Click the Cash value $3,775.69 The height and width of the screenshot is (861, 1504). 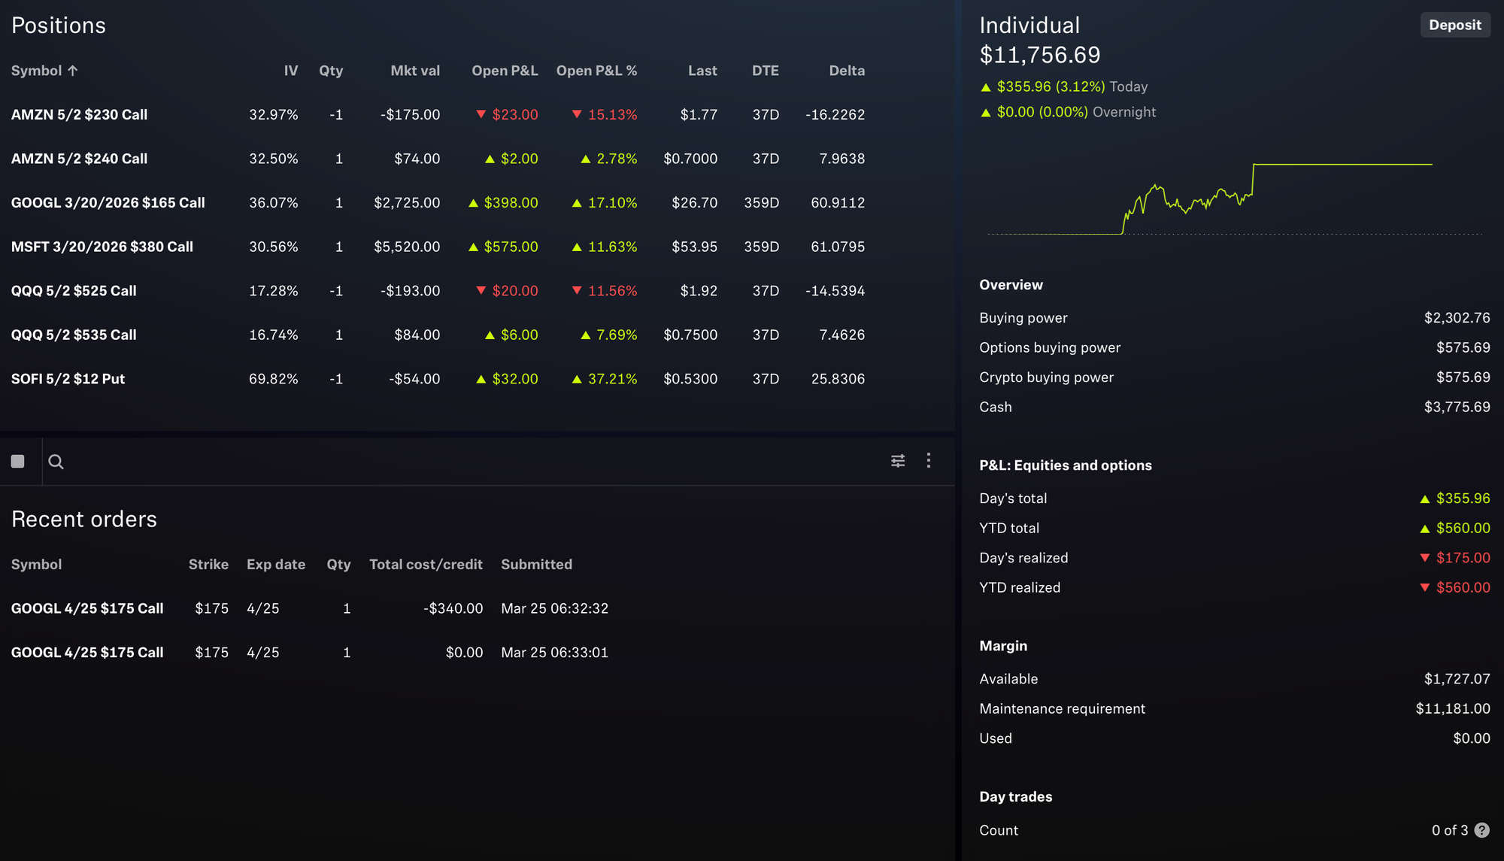1457,407
